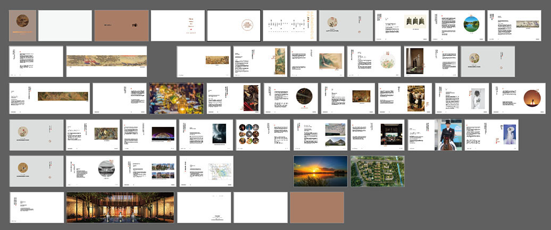Open the page with two residential building photos
This screenshot has height=230, width=551.
(x=149, y=171)
